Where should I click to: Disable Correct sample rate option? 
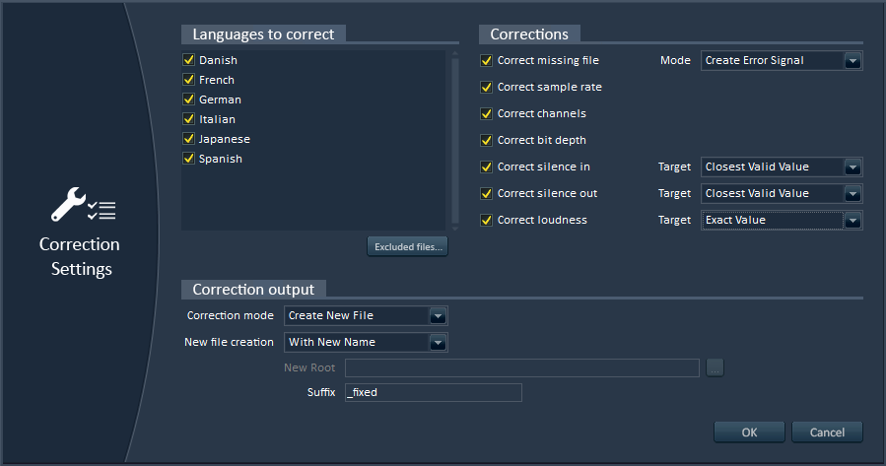coord(486,87)
